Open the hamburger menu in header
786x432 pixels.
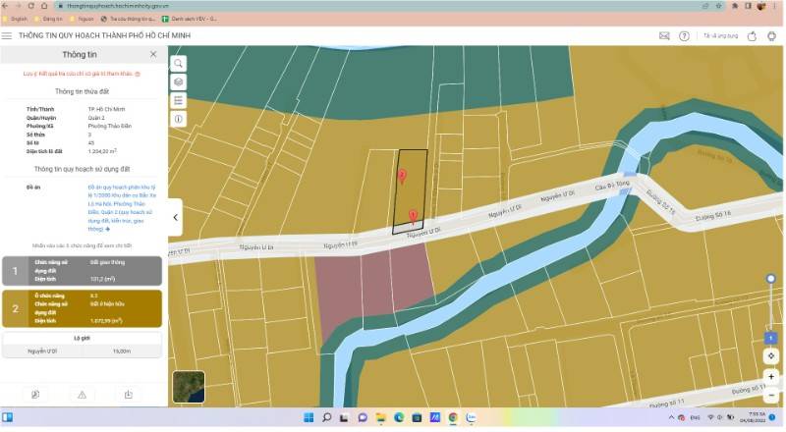pyautogui.click(x=7, y=36)
